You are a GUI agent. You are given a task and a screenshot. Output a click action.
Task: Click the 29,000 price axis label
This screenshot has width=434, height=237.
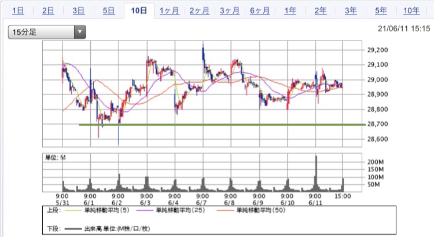(377, 79)
